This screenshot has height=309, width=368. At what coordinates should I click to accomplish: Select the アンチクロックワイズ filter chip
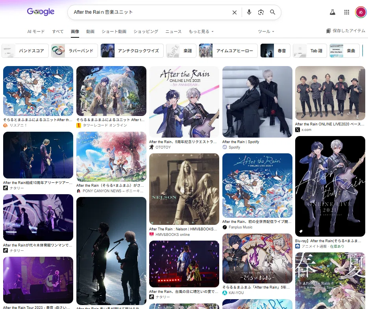(x=132, y=51)
